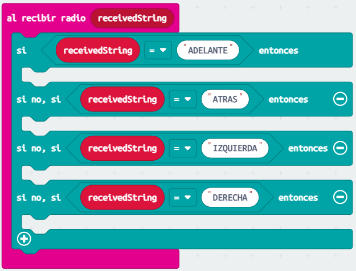Open the equals operator dropdown for ATRAS
The image size is (356, 271).
(182, 99)
